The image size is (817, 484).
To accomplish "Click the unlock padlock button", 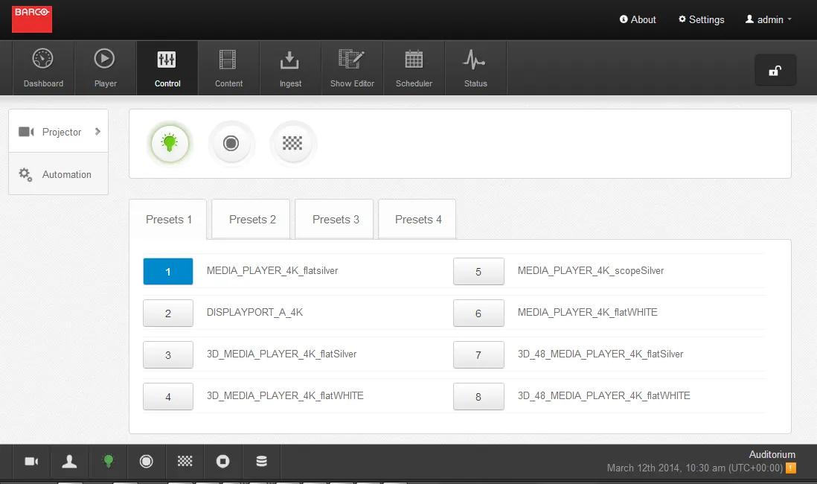I will point(775,71).
